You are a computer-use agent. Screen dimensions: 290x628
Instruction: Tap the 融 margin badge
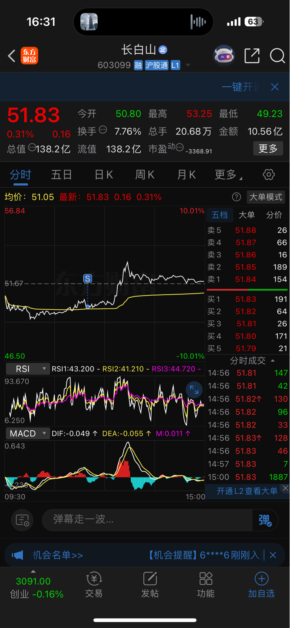pyautogui.click(x=138, y=65)
